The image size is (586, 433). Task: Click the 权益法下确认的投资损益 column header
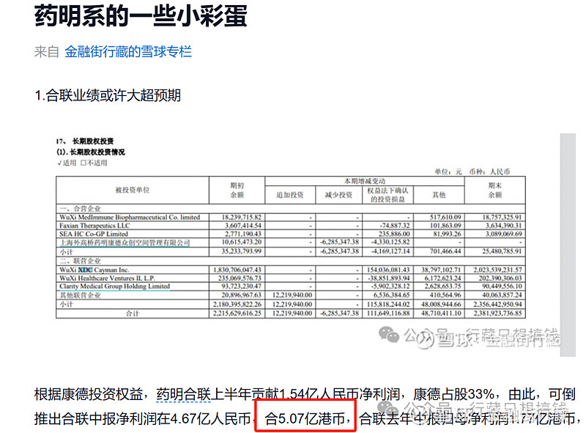[387, 195]
